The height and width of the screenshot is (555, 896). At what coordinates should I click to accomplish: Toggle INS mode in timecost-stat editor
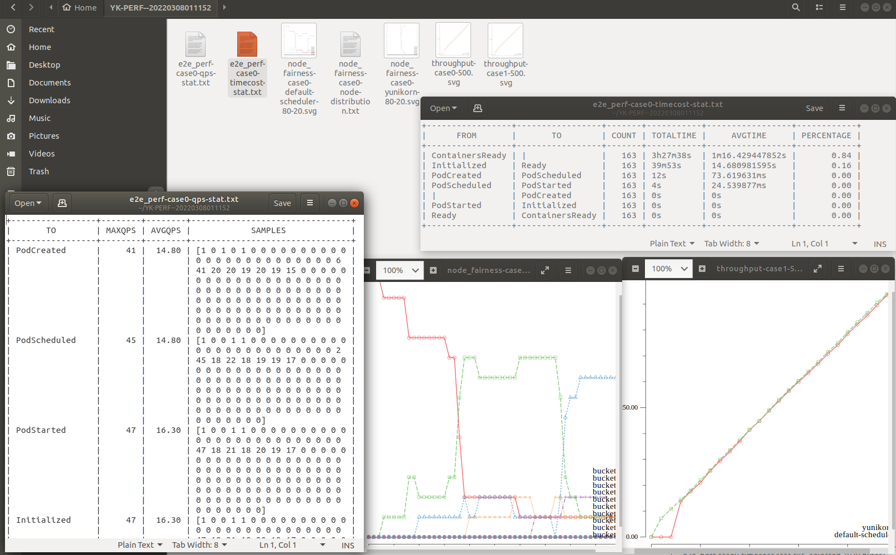pos(879,244)
